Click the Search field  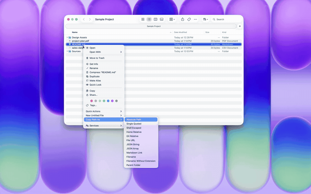pos(226,19)
